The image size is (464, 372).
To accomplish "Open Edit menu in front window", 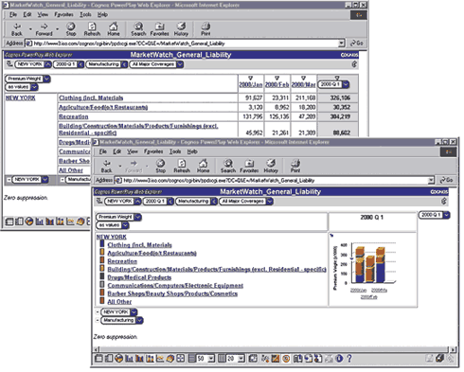I will click(x=117, y=151).
